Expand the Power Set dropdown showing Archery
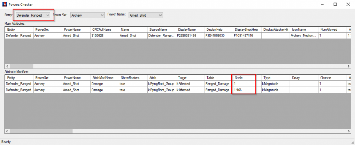The width and height of the screenshot is (355, 145). [87, 15]
